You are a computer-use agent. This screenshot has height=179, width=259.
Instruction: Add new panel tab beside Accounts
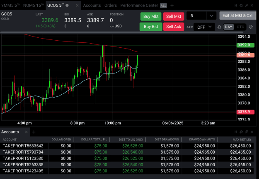pyautogui.click(x=34, y=132)
